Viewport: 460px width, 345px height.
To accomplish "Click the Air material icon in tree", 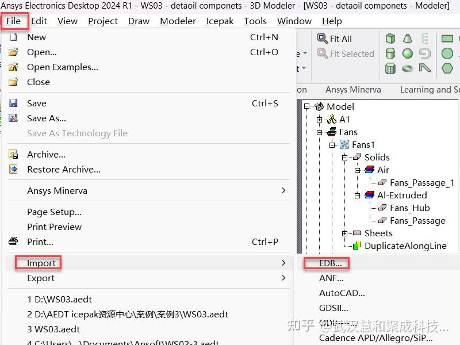I will (370, 170).
